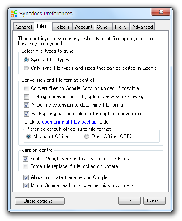Click the Basic options button
The image size is (182, 221).
pyautogui.click(x=40, y=201)
